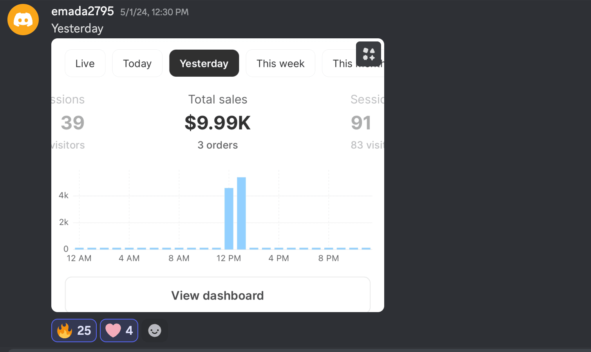
Task: Toggle the pink heart reaction
Action: click(119, 330)
